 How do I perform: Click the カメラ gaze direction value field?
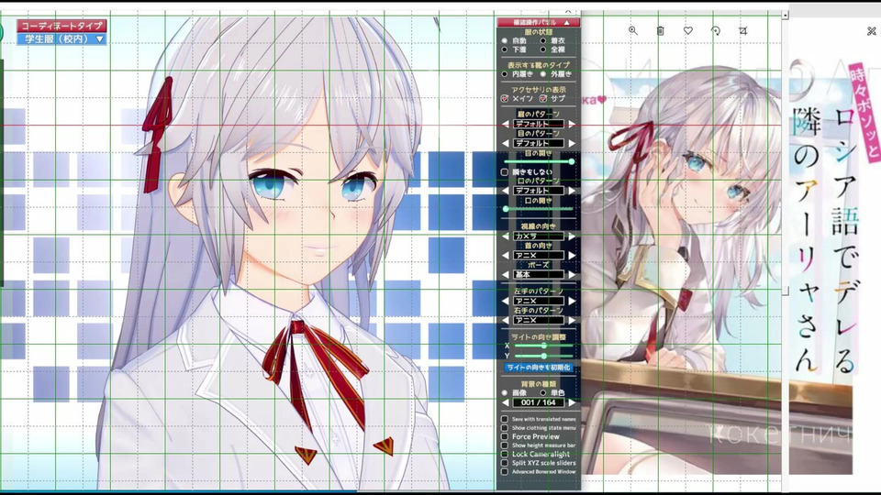(539, 236)
